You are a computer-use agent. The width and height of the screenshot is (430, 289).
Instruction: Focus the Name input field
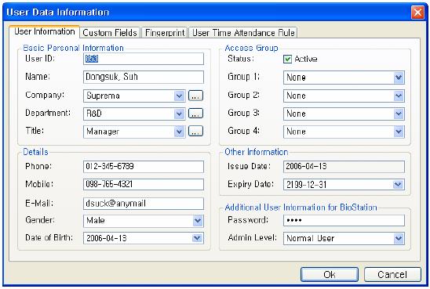(x=144, y=77)
